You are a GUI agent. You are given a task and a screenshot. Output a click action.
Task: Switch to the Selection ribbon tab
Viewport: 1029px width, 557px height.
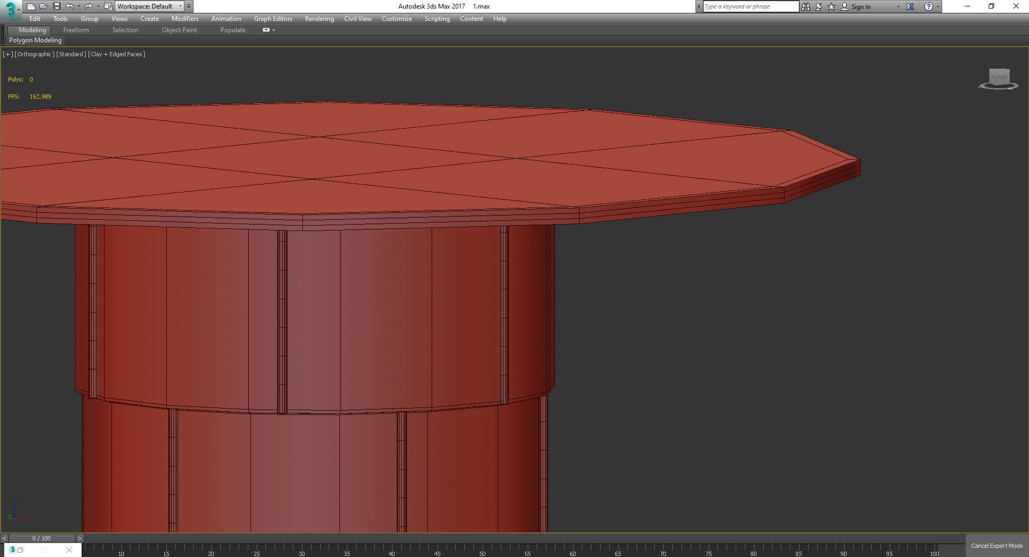(x=125, y=30)
